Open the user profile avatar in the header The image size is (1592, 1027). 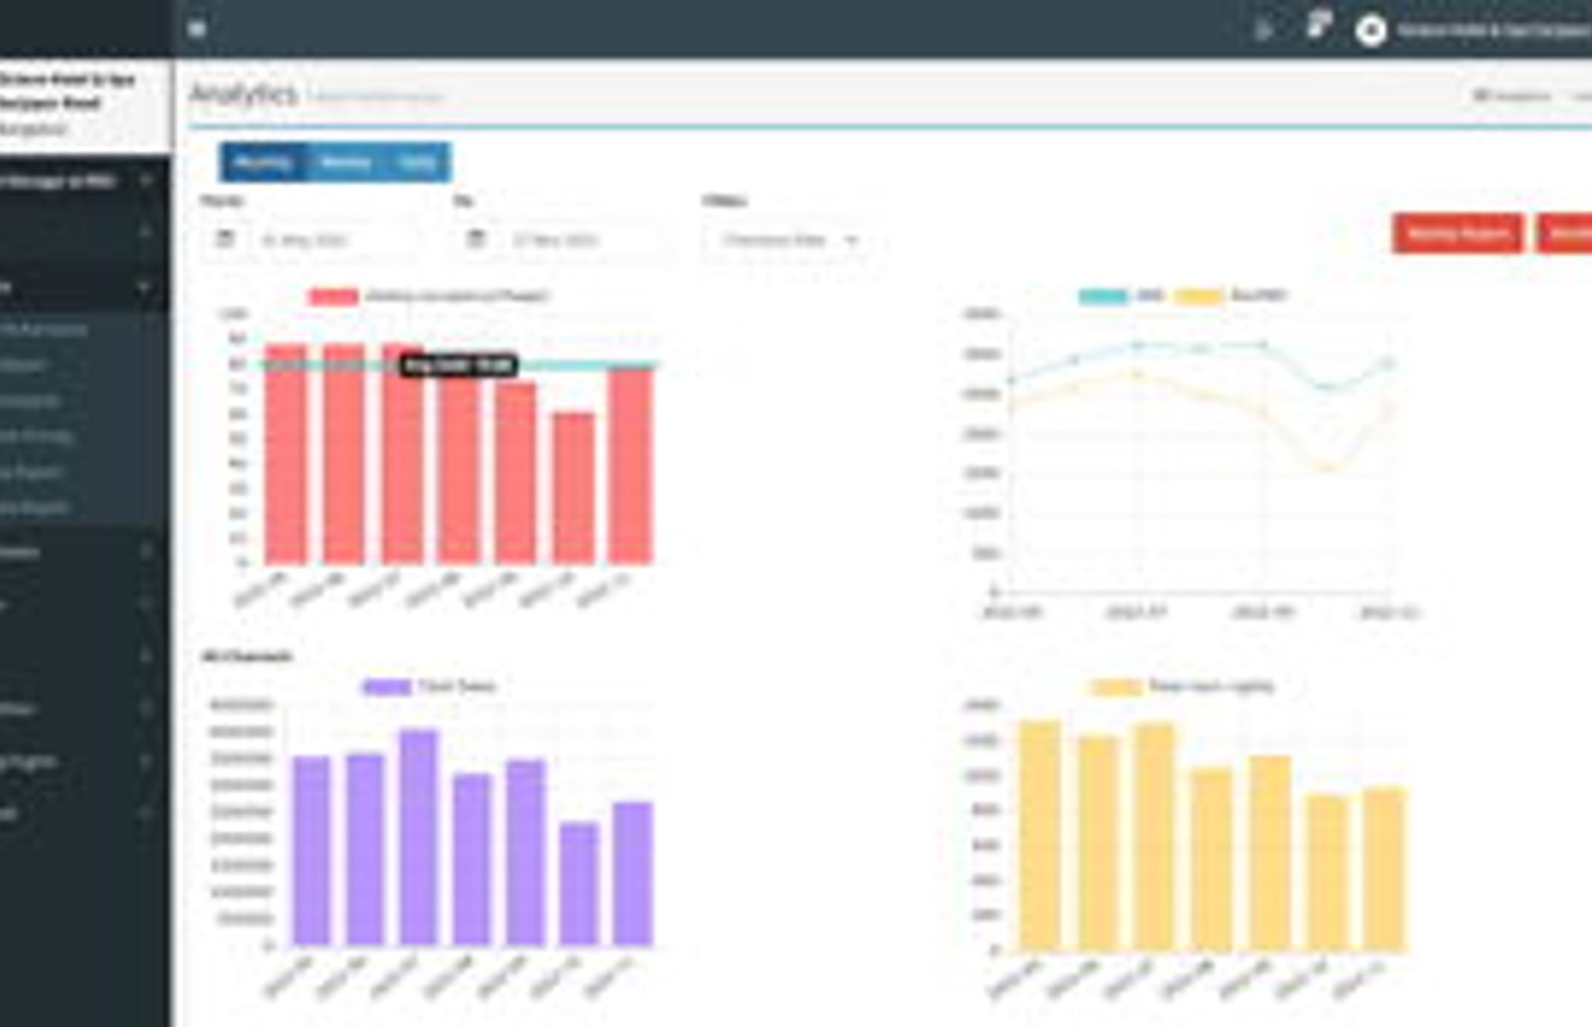click(1371, 31)
